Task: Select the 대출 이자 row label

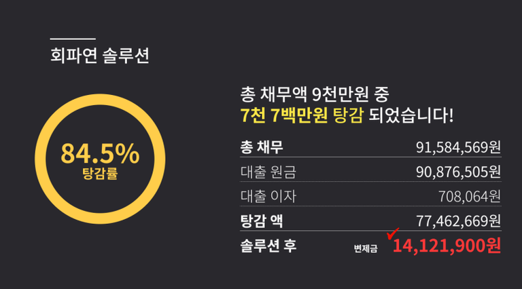Action: (268, 196)
